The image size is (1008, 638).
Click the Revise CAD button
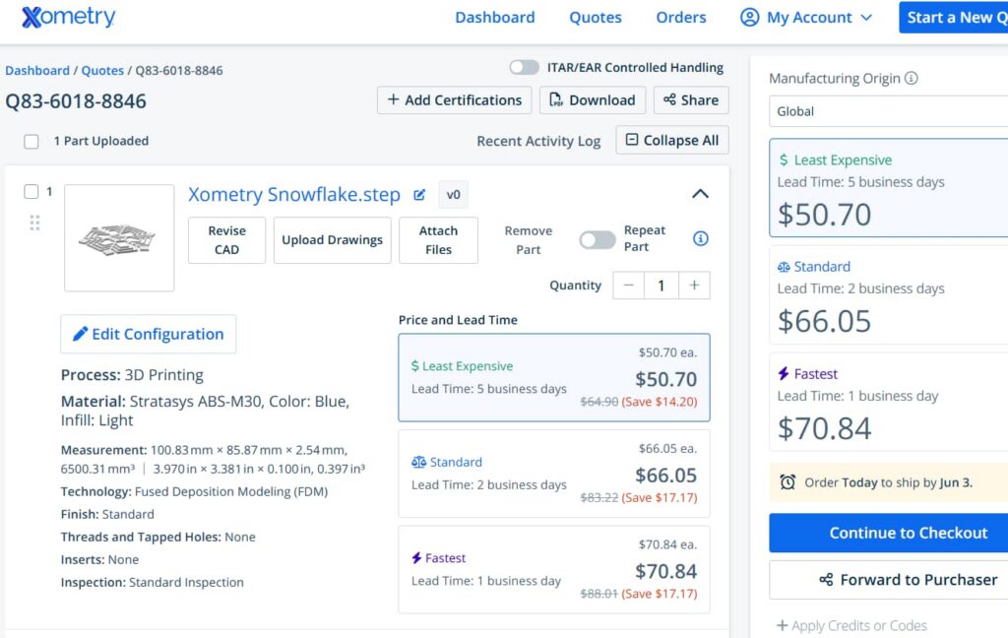pos(227,240)
